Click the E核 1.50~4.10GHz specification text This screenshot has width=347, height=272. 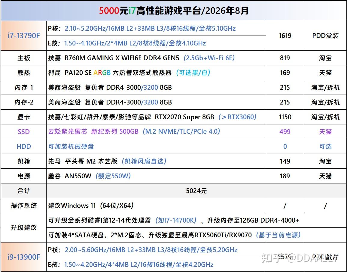click(x=127, y=43)
